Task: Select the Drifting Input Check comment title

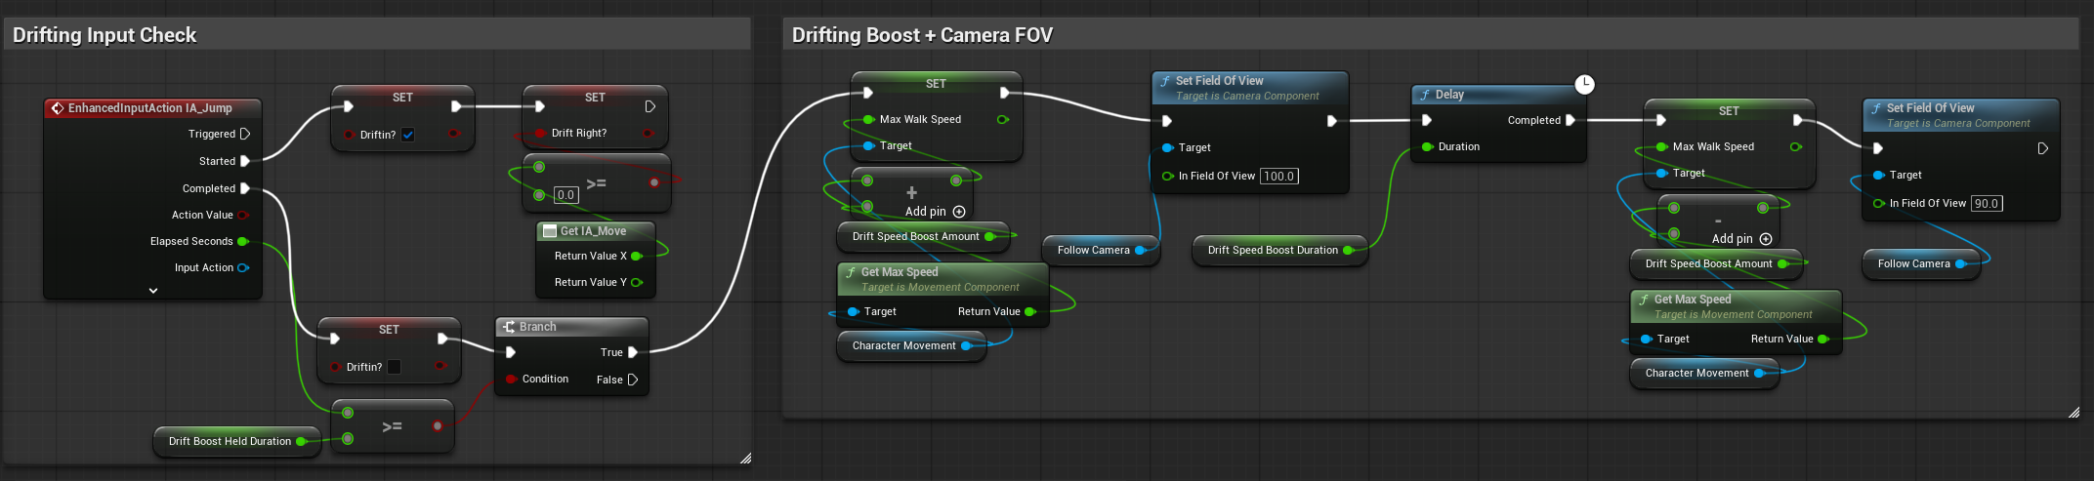Action: (x=105, y=35)
